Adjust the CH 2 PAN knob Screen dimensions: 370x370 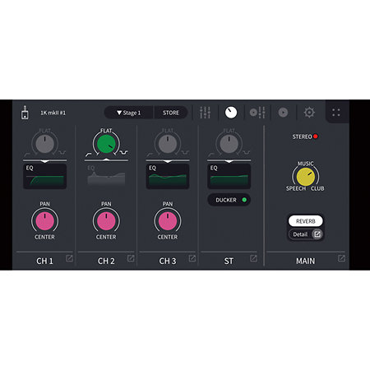coord(106,221)
